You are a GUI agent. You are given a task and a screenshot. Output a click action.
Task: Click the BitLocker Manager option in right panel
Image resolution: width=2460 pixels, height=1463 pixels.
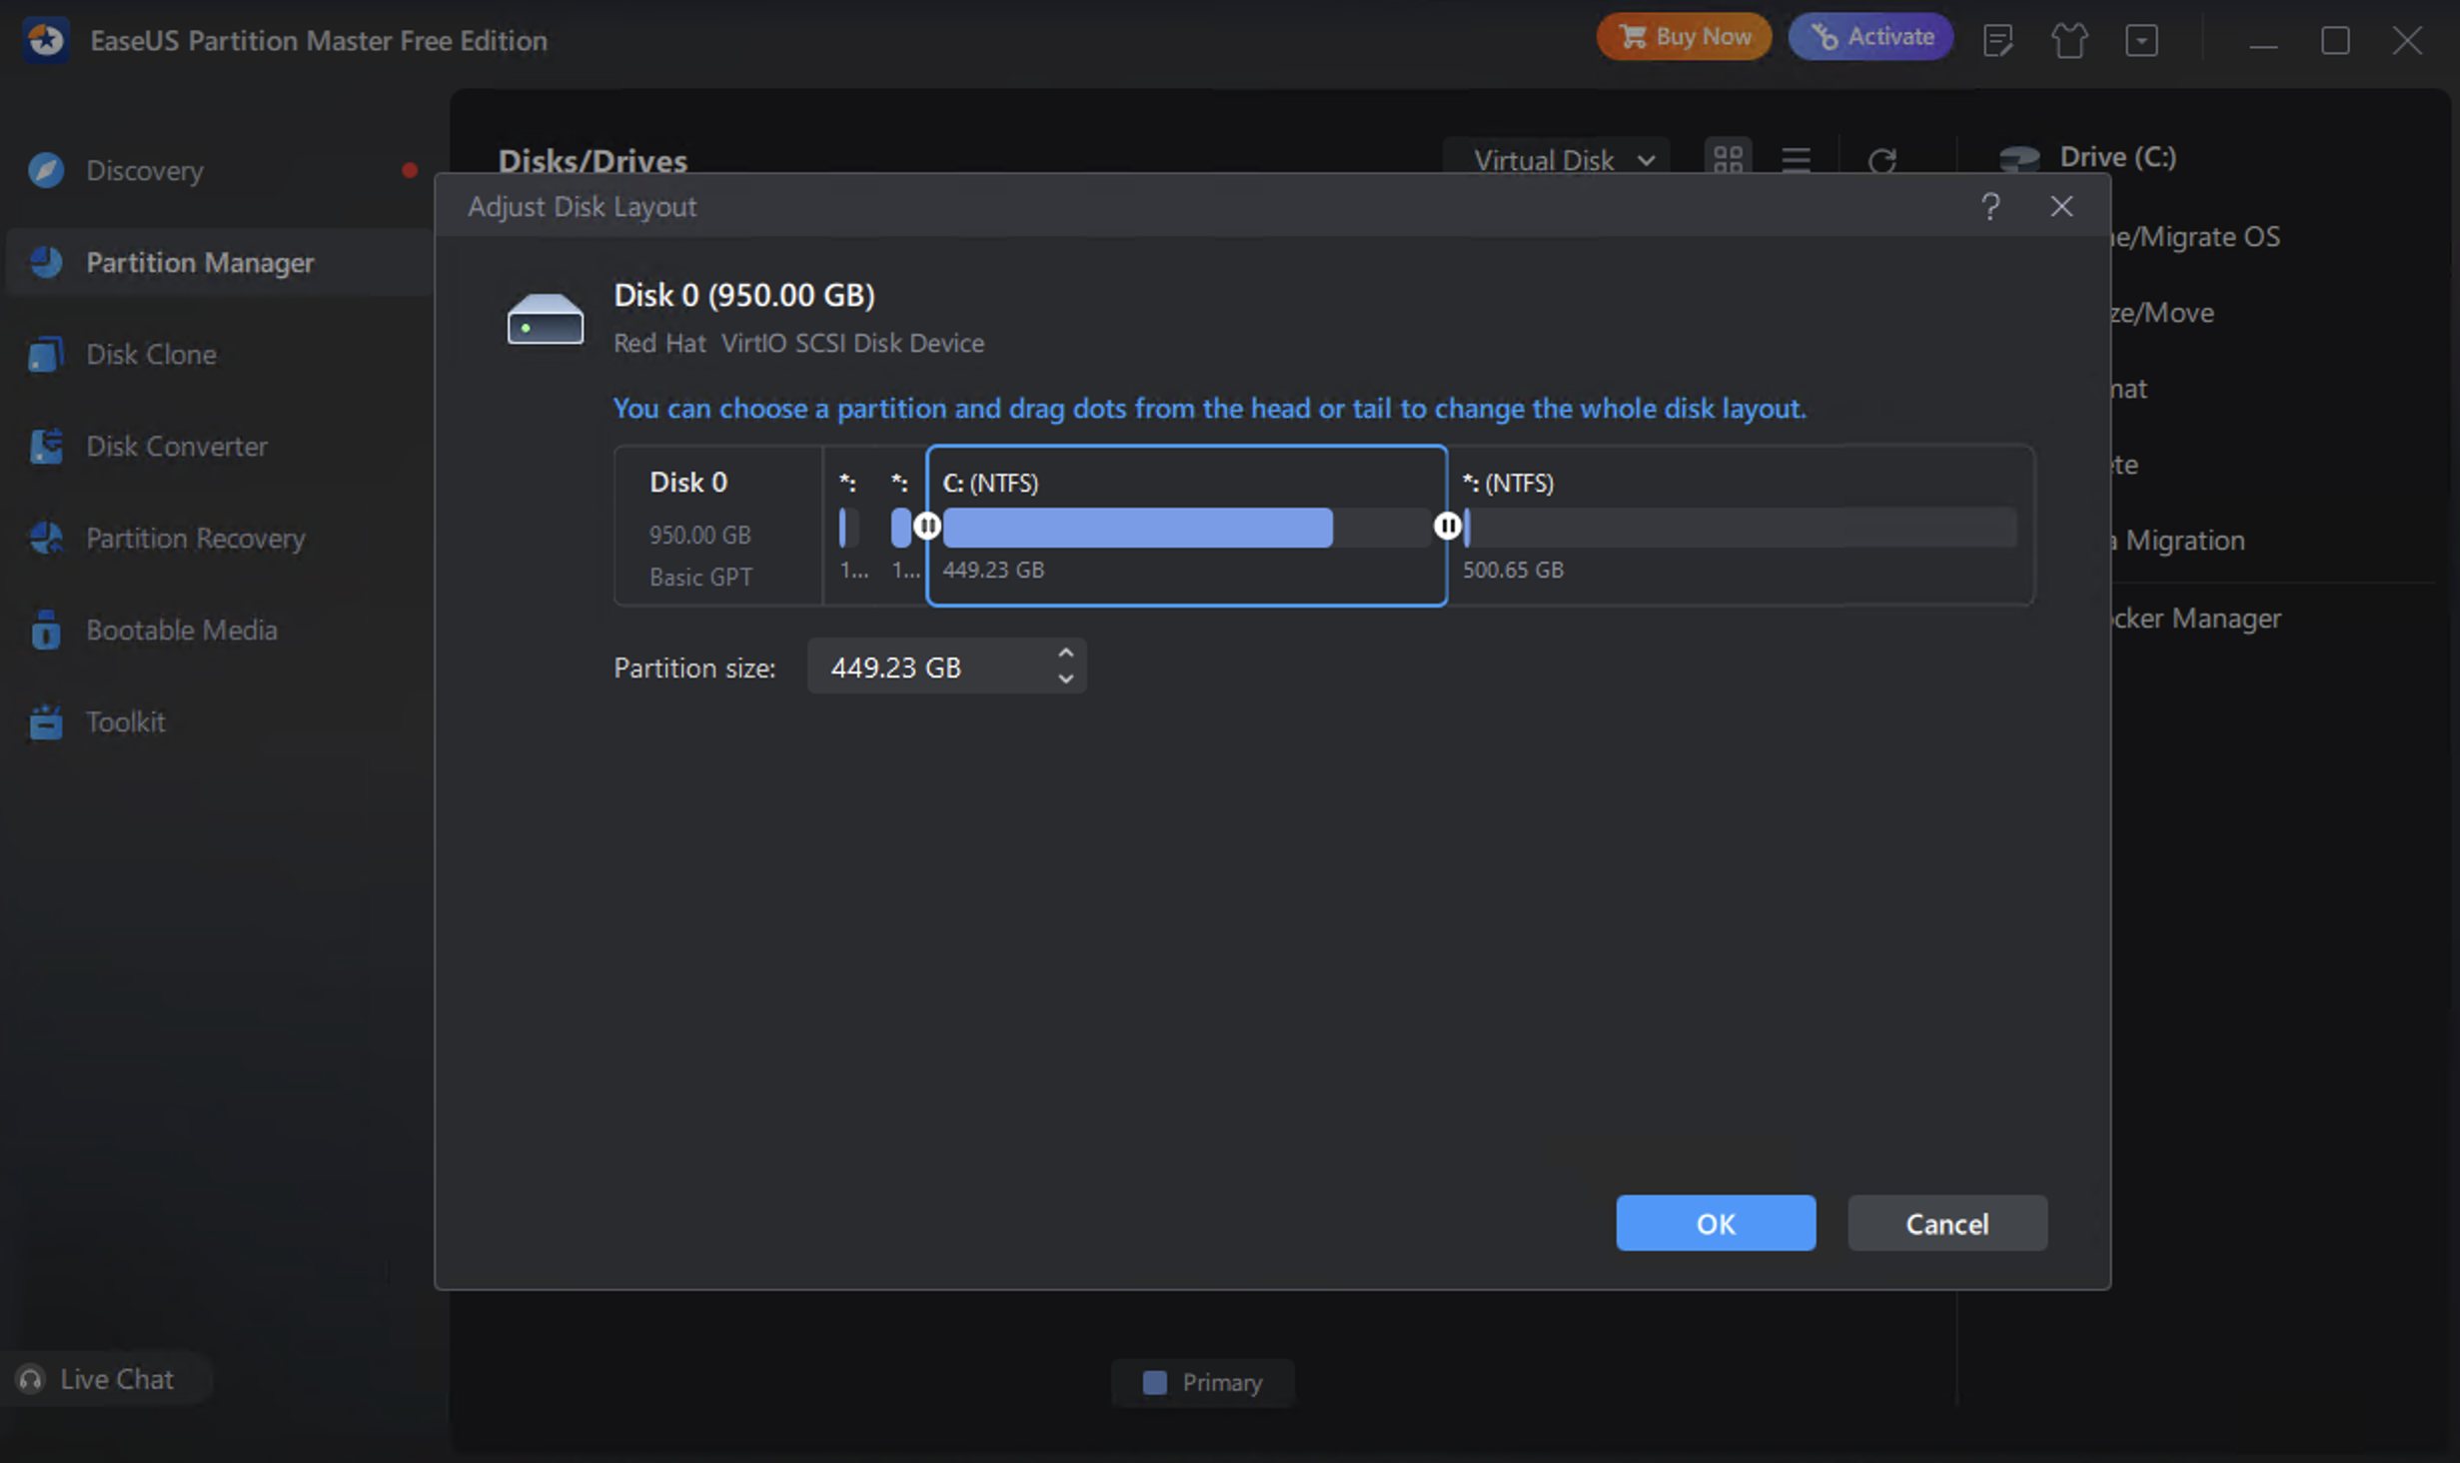pos(2197,619)
